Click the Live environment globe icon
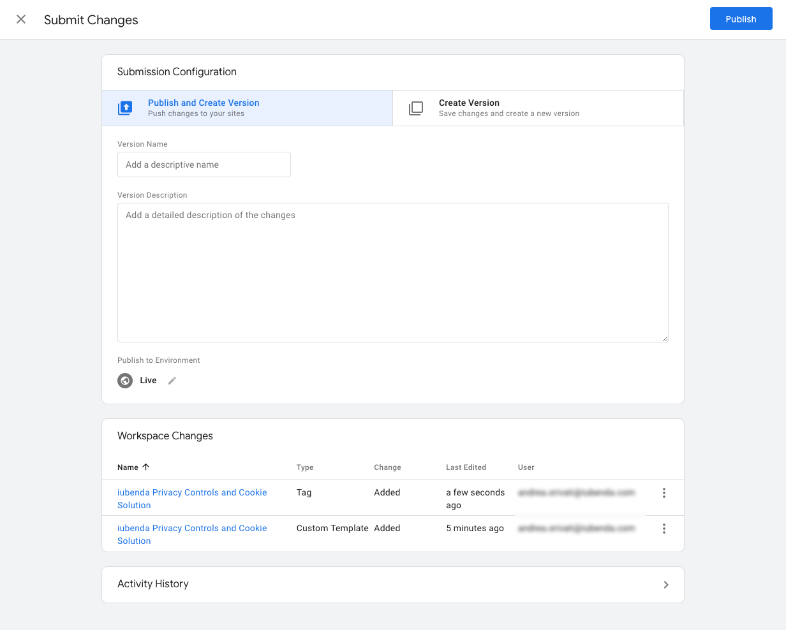786x630 pixels. click(x=125, y=381)
